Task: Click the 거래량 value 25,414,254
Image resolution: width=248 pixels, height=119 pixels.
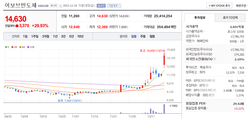Action: (x=163, y=16)
